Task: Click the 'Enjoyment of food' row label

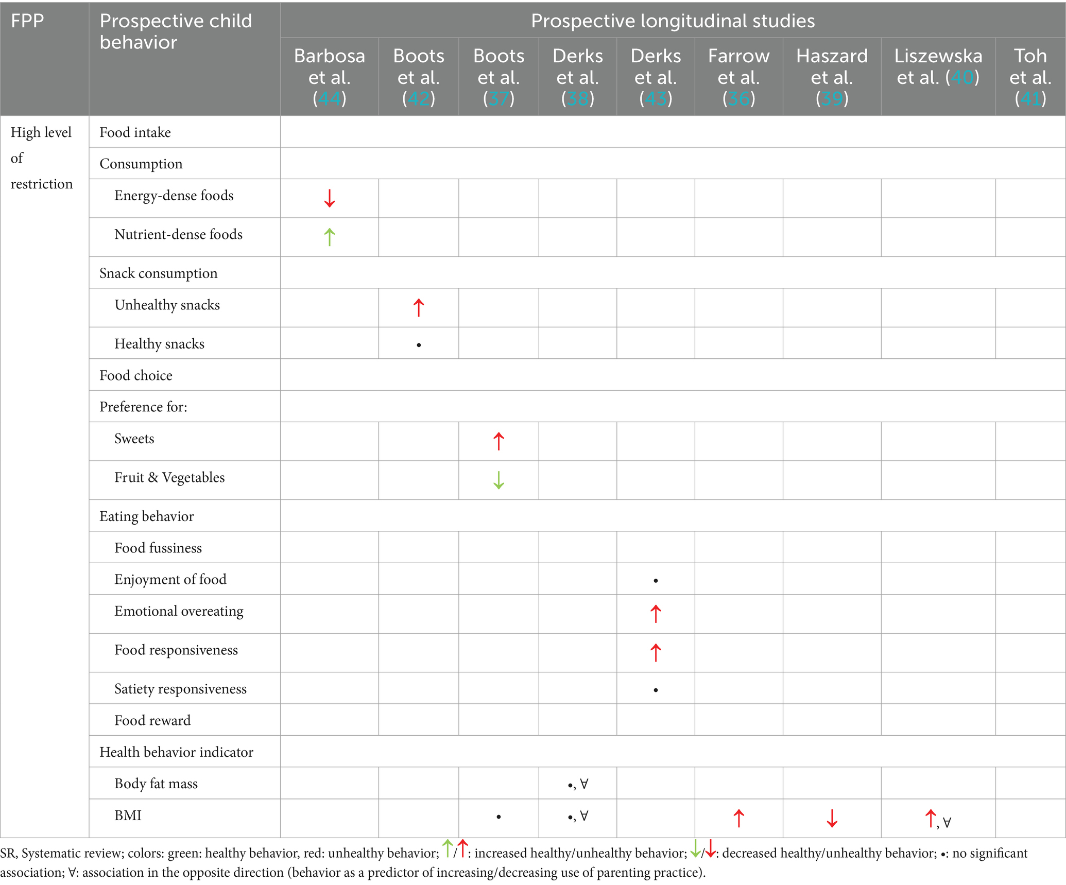Action: point(170,579)
